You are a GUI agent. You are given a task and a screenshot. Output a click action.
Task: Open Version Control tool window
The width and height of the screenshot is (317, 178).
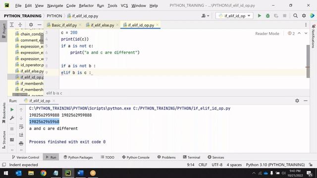(x=25, y=157)
